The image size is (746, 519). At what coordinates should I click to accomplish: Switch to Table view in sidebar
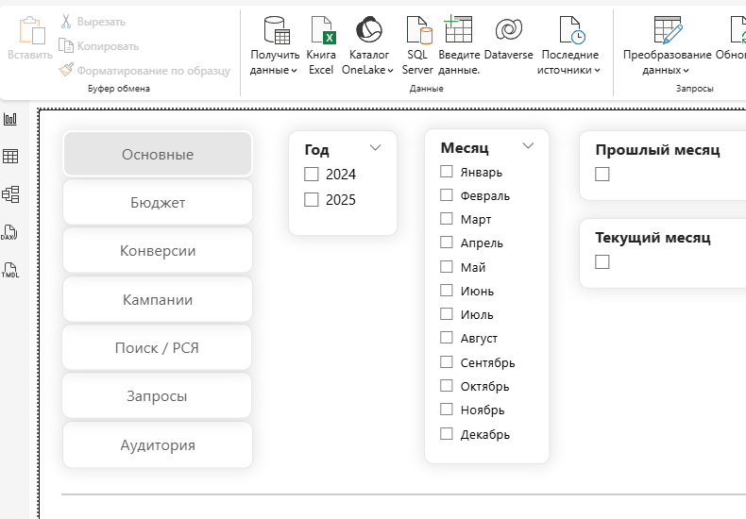(10, 156)
